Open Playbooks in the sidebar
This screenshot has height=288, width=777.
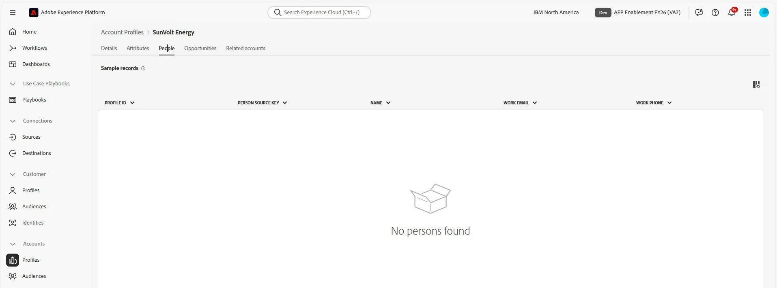coord(34,100)
